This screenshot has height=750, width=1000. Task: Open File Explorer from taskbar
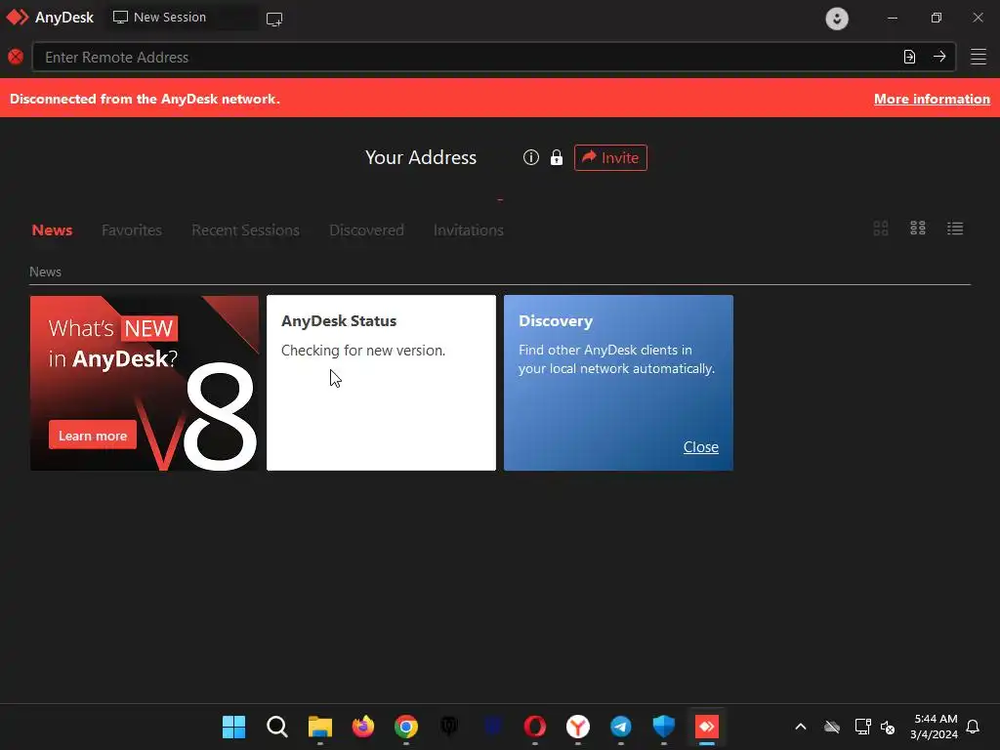click(x=320, y=727)
